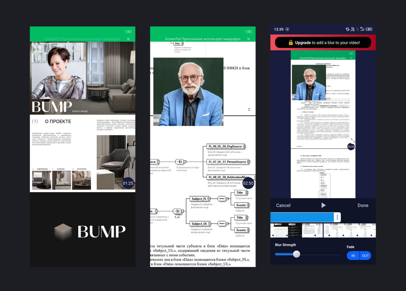Expand the Data node at top of diagram
The height and width of the screenshot is (291, 406).
183,43
